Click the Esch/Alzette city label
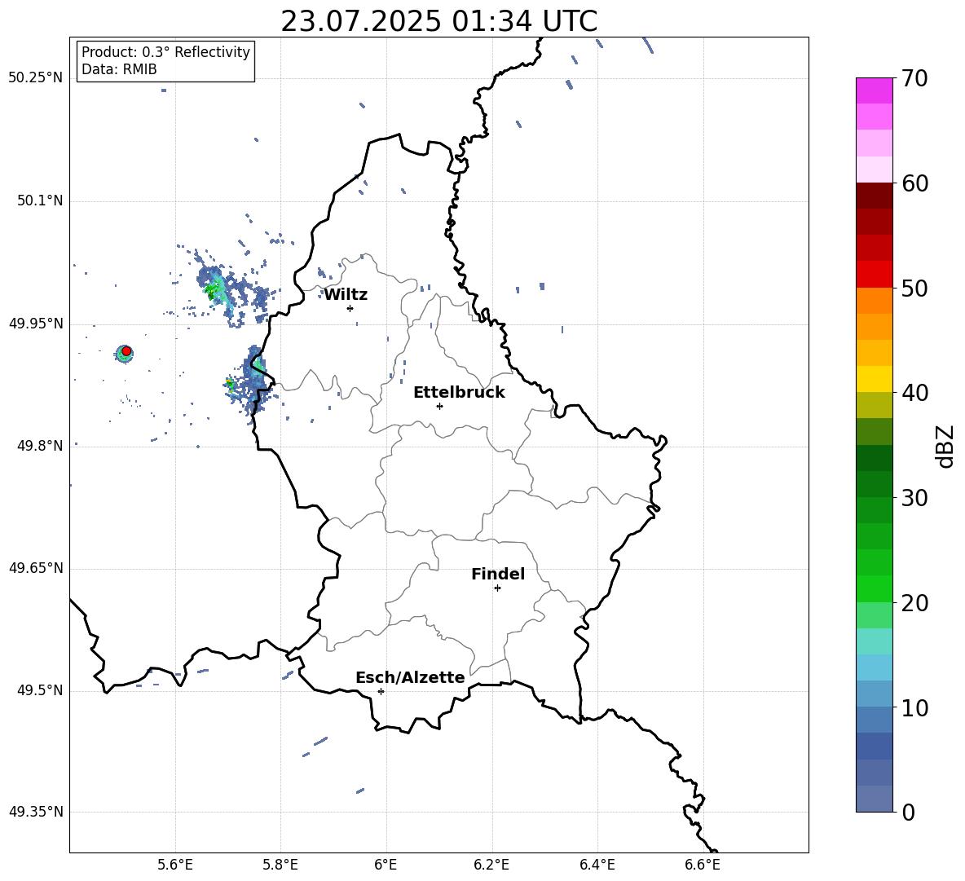This screenshot has height=881, width=965. point(410,677)
